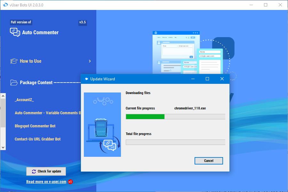
Task: Click the Check for update button
Action: pos(46,172)
